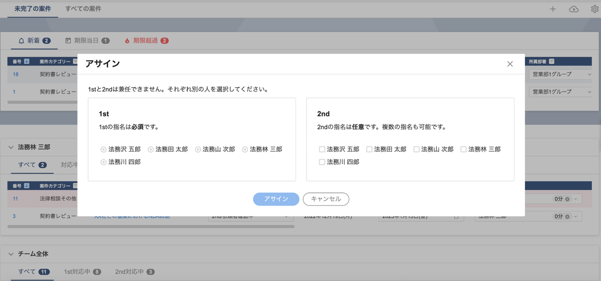Expand the 0分 dropdown in row 3

pyautogui.click(x=576, y=216)
